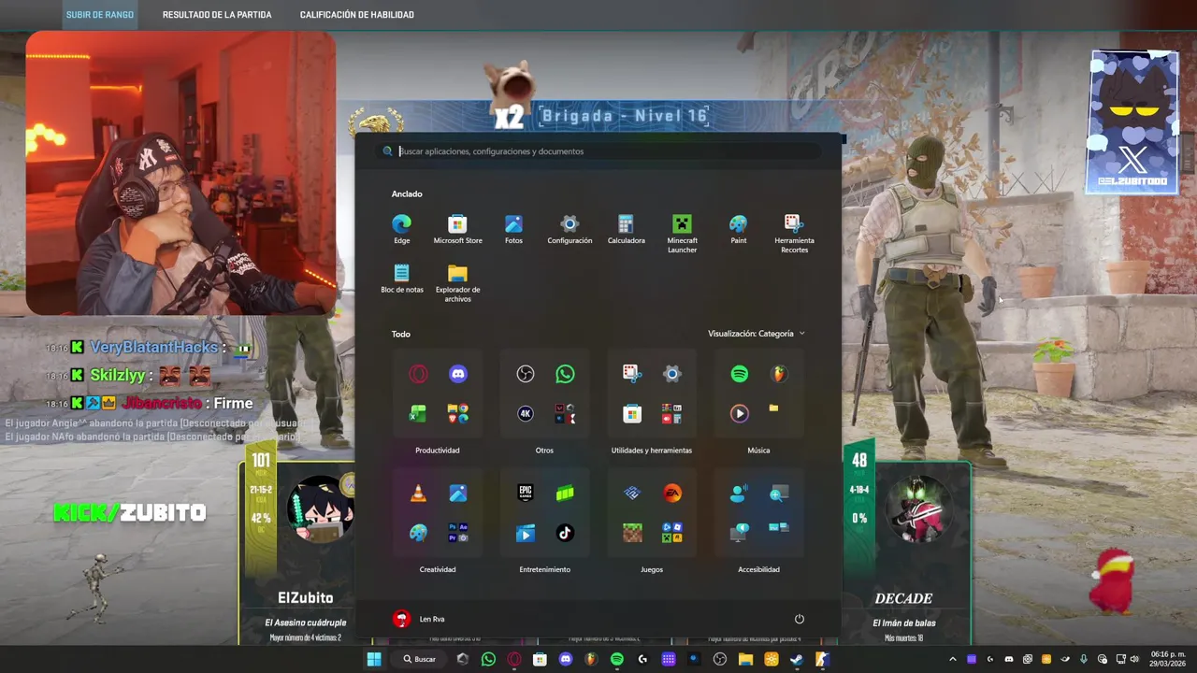The image size is (1197, 673).
Task: Launch VLC in Creatividad group
Action: tap(418, 494)
